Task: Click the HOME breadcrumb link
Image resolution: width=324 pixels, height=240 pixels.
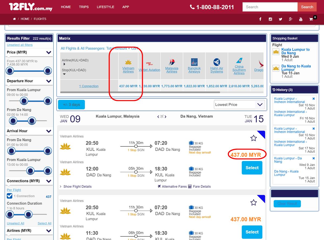Action: [25, 19]
